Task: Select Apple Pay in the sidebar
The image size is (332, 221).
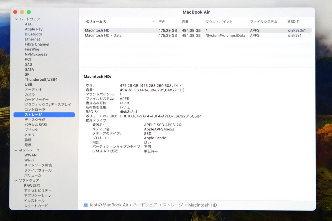Action: pos(34,29)
